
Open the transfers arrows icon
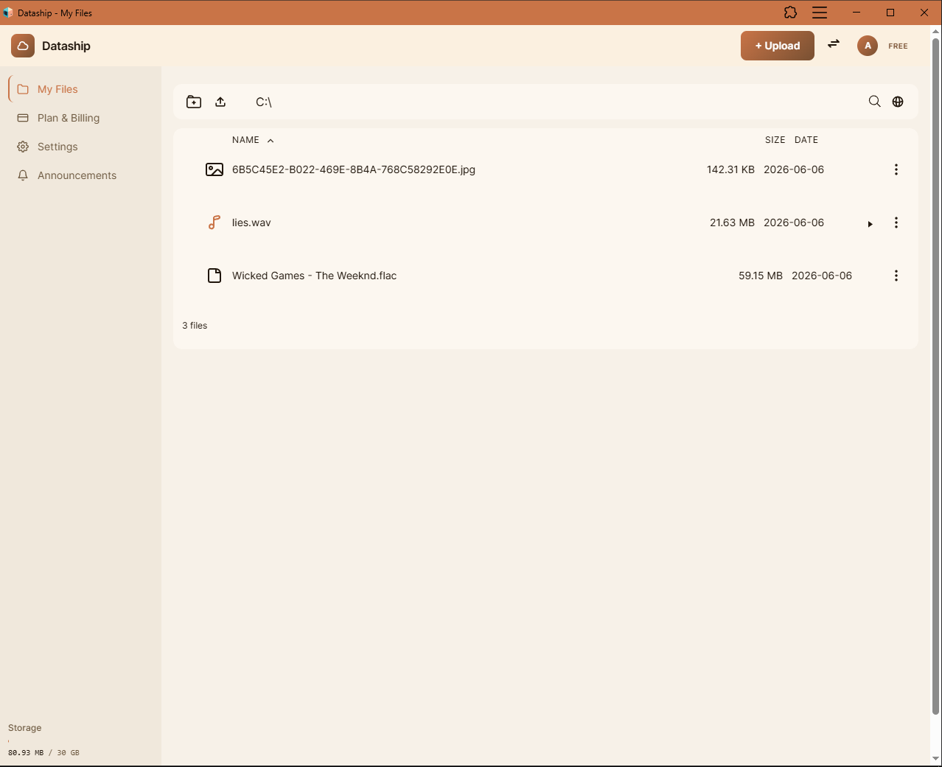coord(834,44)
